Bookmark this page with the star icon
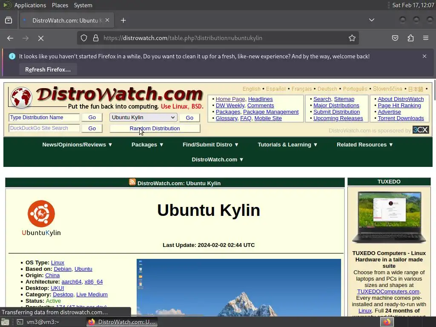This screenshot has height=327, width=436. point(352,38)
